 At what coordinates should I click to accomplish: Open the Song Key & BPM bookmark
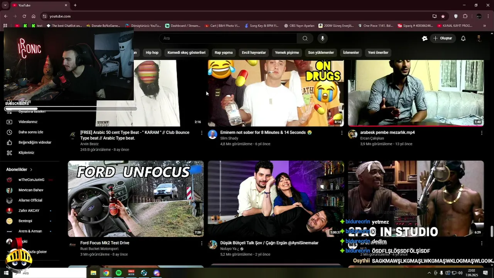pyautogui.click(x=261, y=26)
